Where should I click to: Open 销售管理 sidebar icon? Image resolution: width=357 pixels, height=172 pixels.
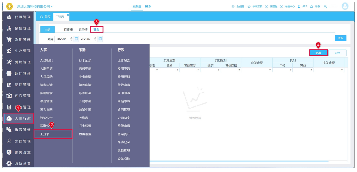click(x=9, y=29)
